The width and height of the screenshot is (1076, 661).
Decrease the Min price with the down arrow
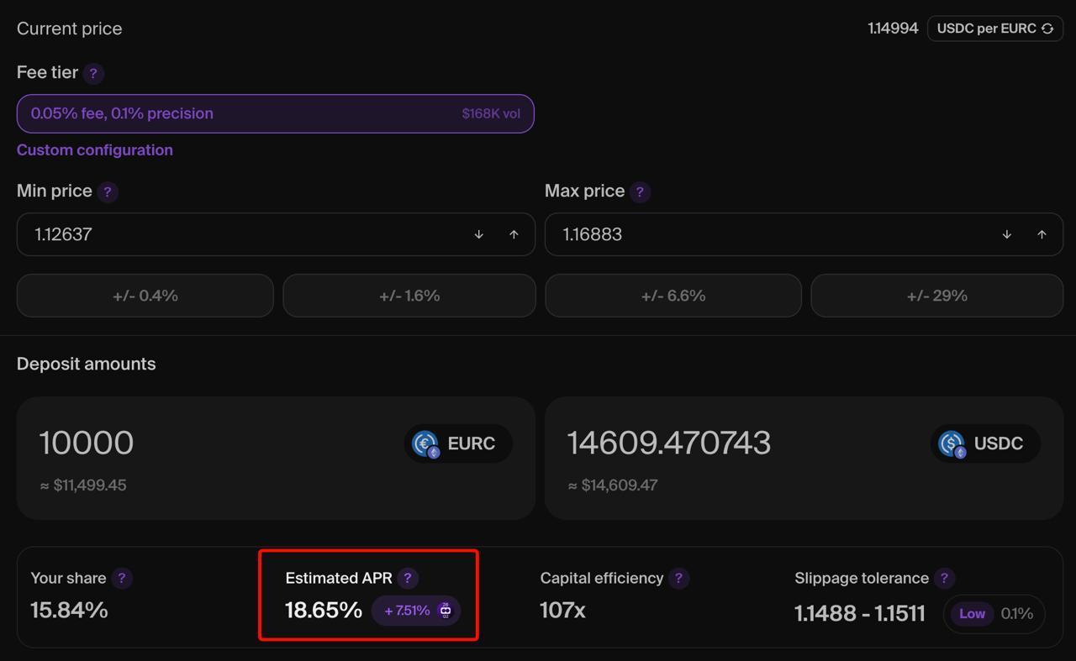(x=479, y=234)
